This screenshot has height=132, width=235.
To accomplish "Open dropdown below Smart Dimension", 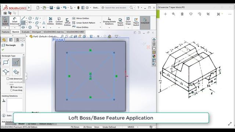I will pos(15,28).
